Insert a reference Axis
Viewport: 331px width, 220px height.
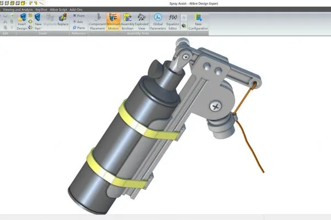[78, 21]
